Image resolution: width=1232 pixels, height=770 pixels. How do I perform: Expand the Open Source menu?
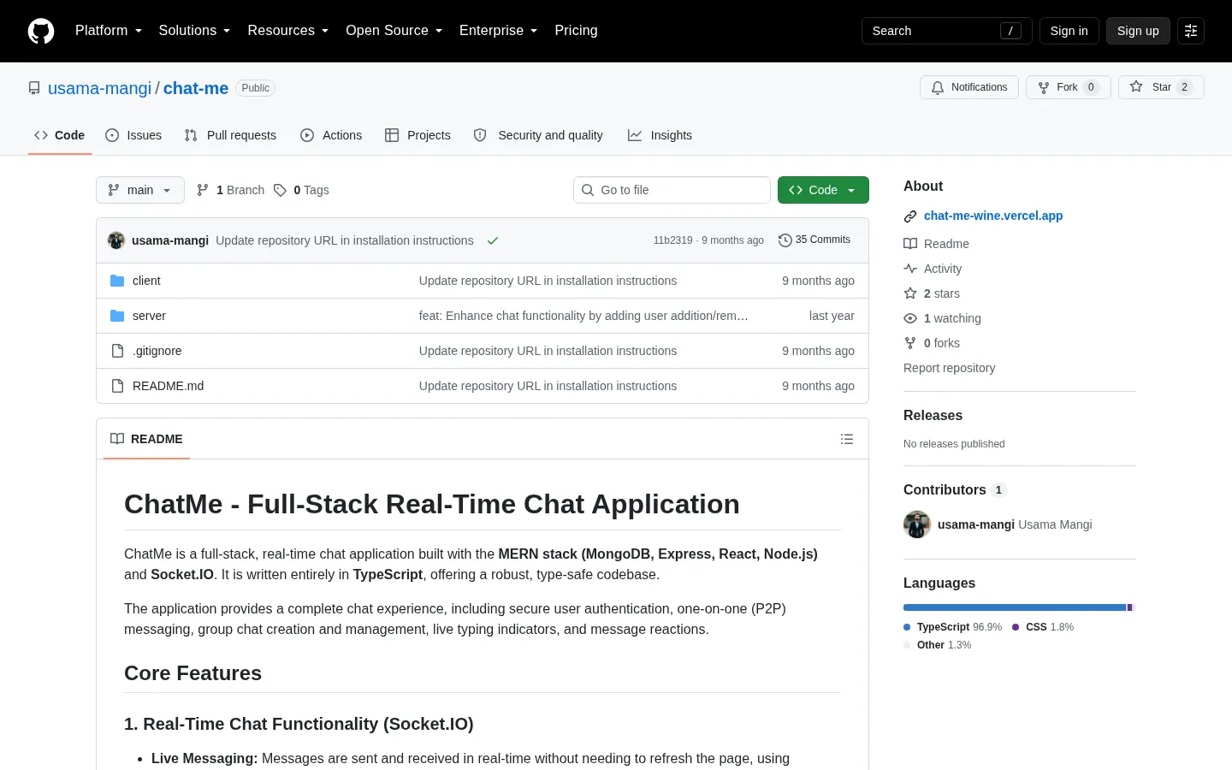(x=394, y=31)
